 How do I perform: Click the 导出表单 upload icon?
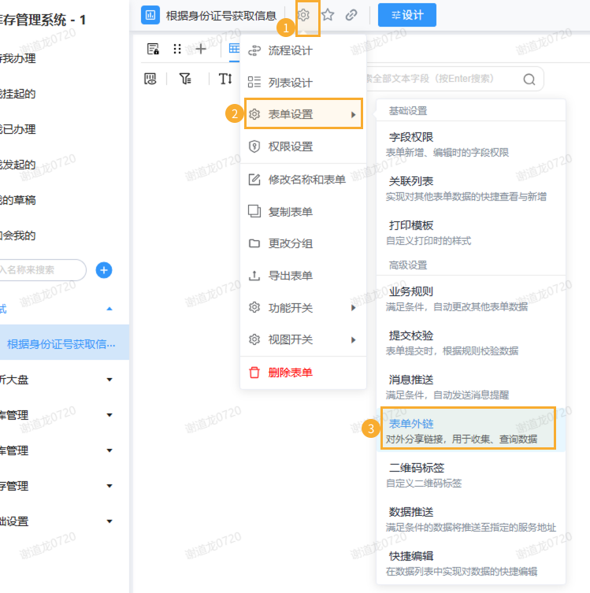(254, 276)
